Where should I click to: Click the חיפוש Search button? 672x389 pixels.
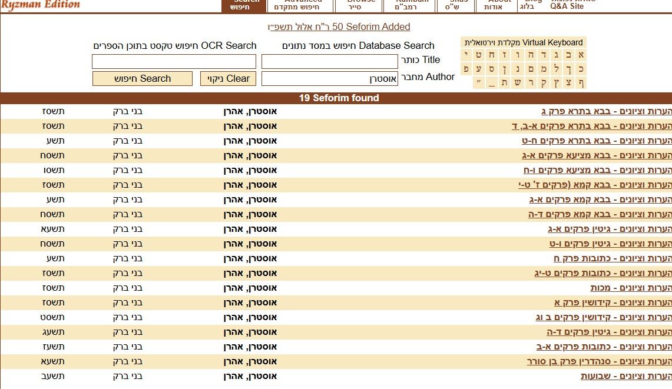(143, 79)
